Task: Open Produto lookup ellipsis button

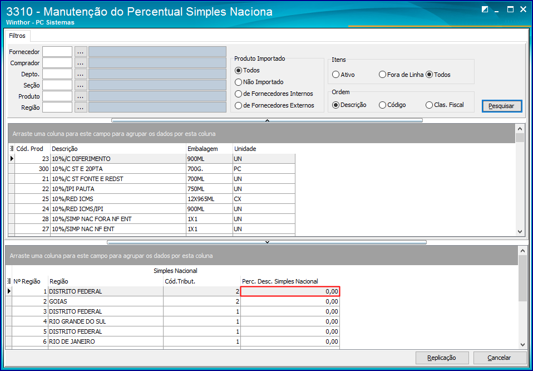Action: click(x=81, y=96)
